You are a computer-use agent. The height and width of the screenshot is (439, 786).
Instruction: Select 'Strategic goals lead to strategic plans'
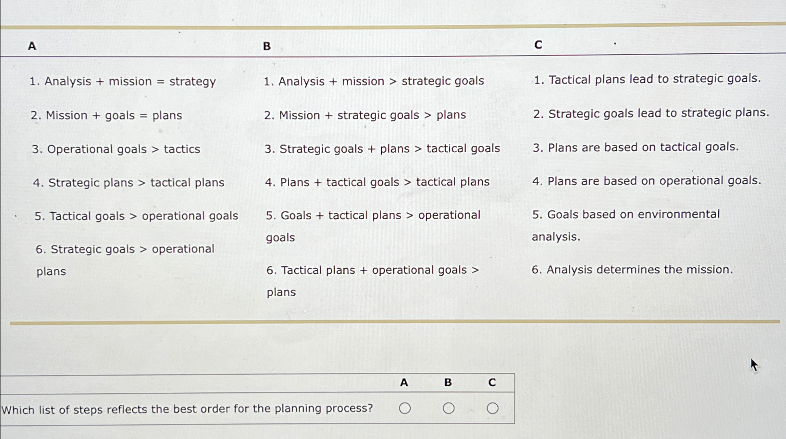[x=650, y=113]
